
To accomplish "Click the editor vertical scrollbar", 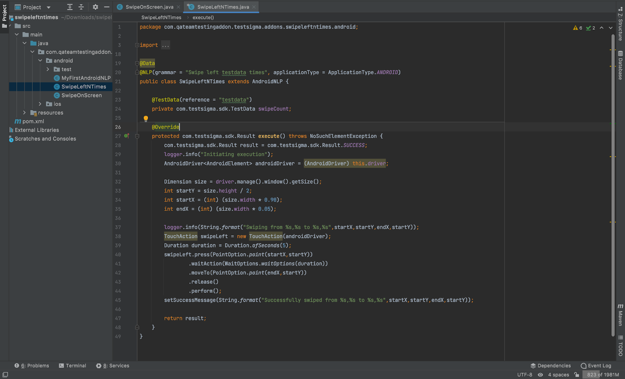I will pyautogui.click(x=613, y=185).
